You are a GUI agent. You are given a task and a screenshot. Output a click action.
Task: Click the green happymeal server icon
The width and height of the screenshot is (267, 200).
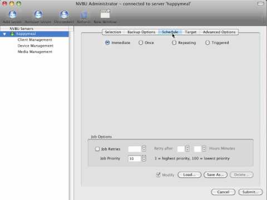click(x=12, y=34)
